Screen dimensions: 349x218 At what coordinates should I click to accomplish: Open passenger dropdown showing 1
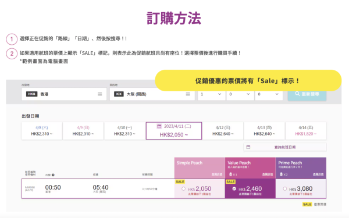[x=212, y=94]
